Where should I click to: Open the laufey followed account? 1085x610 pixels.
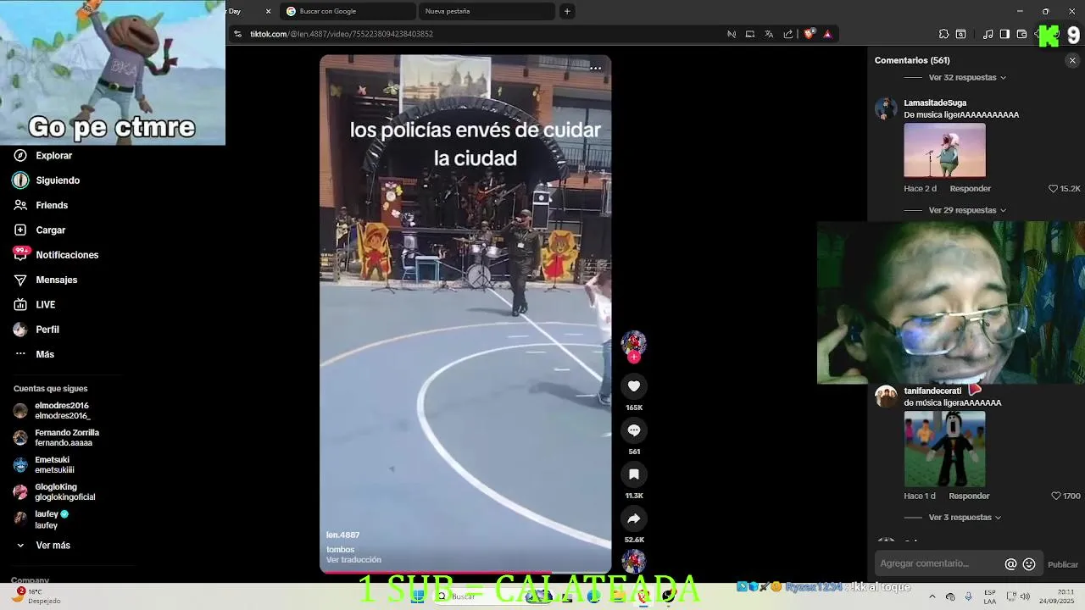click(41, 519)
